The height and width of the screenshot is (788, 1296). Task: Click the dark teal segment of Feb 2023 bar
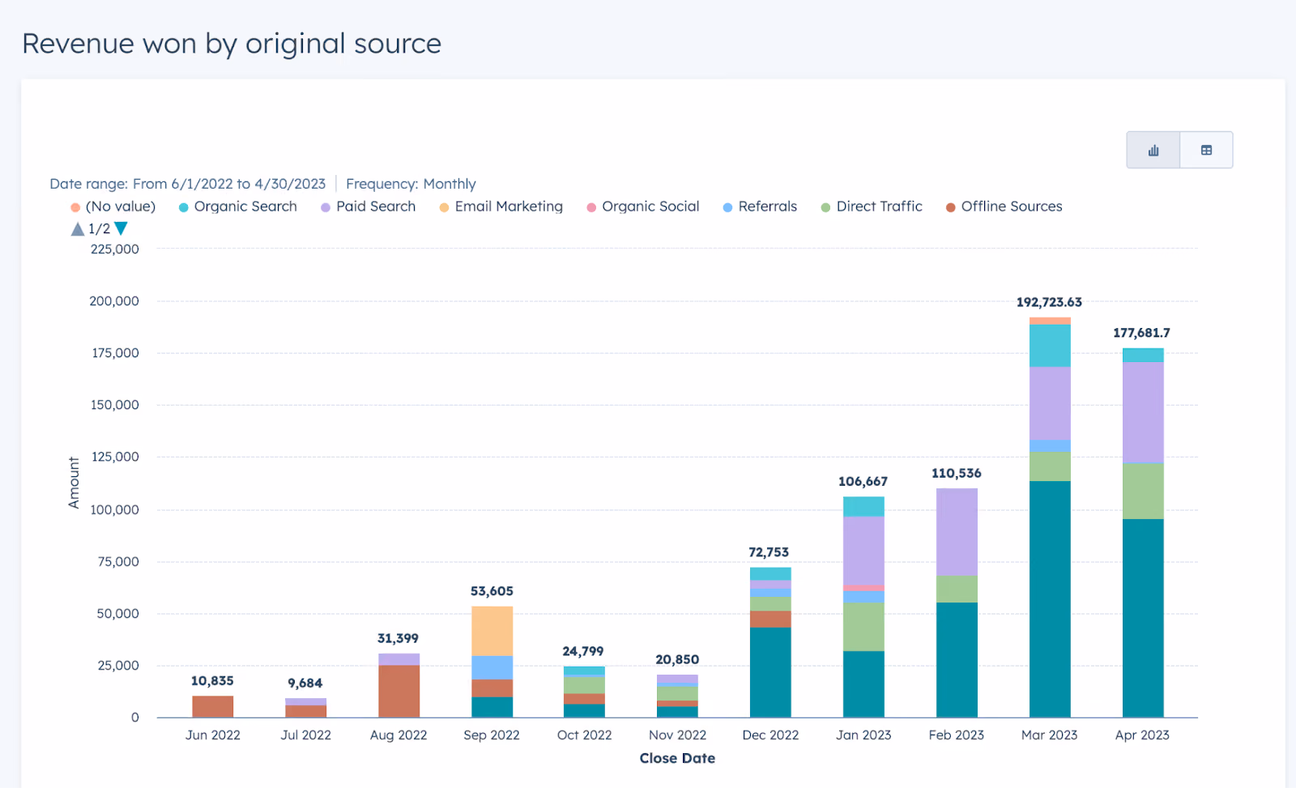[x=957, y=660]
